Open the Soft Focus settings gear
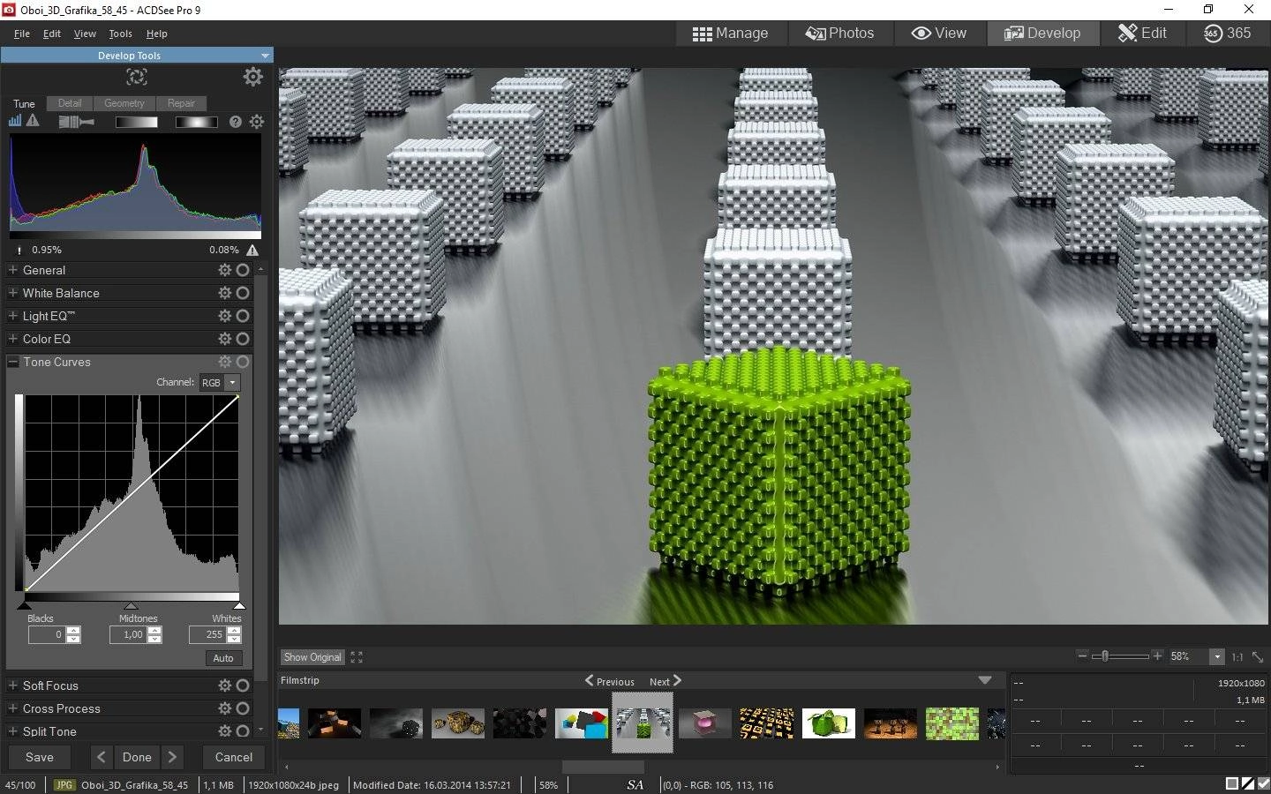The width and height of the screenshot is (1271, 794). coord(225,685)
